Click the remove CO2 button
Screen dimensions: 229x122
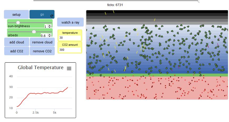coord(42,51)
